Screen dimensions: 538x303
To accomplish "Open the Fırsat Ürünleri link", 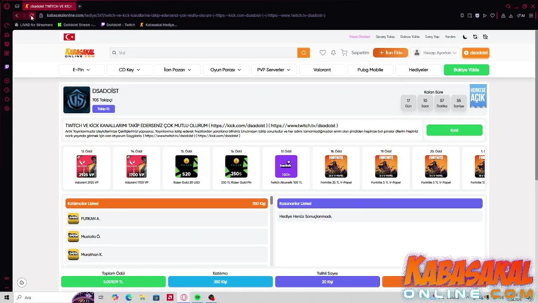I will (360, 37).
